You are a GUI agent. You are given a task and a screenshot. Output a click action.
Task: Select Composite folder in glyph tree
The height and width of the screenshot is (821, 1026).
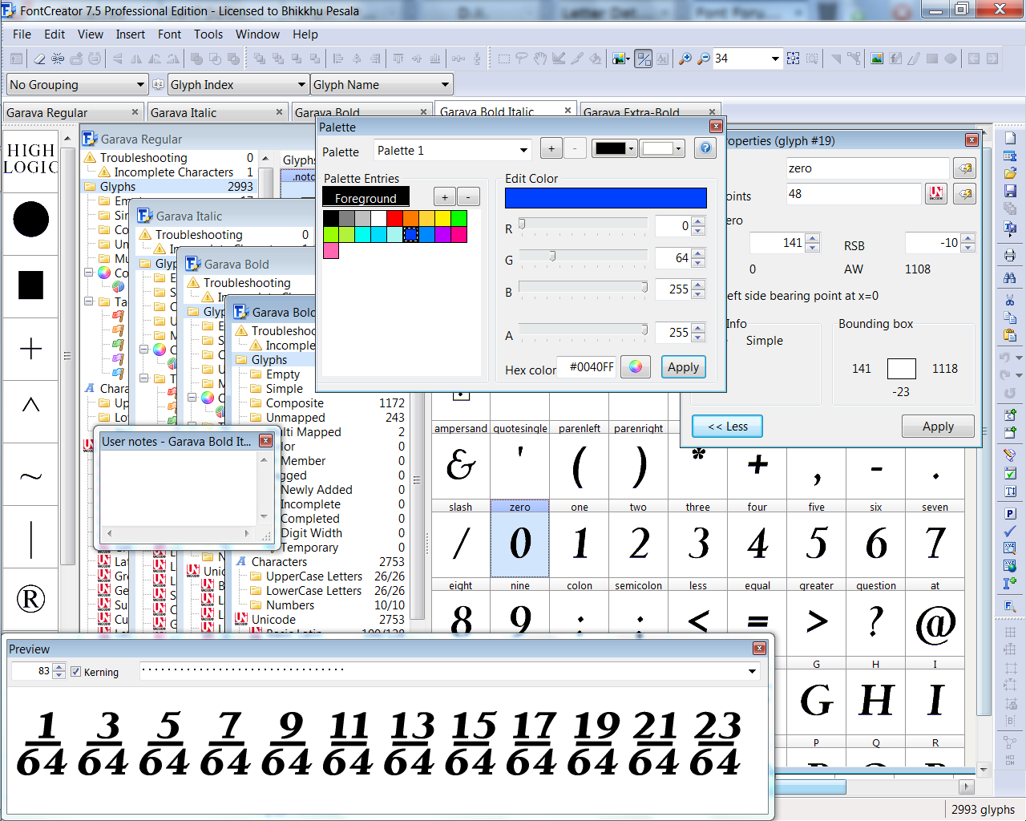[295, 403]
